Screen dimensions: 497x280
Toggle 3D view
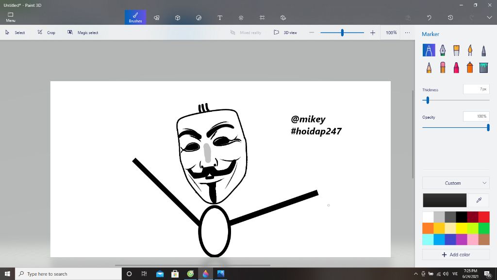[x=285, y=33]
